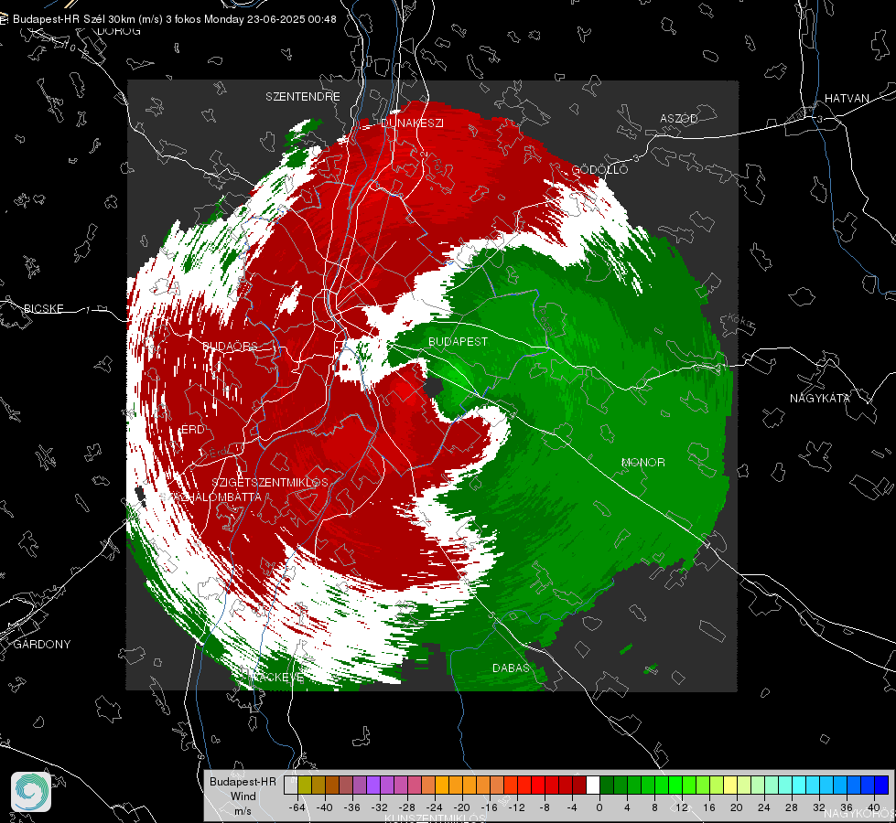Click the GÖDÖLLŐ town label

(600, 169)
